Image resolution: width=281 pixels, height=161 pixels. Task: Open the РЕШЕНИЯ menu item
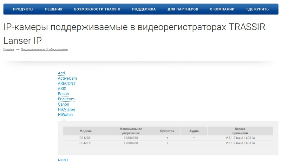tap(54, 9)
